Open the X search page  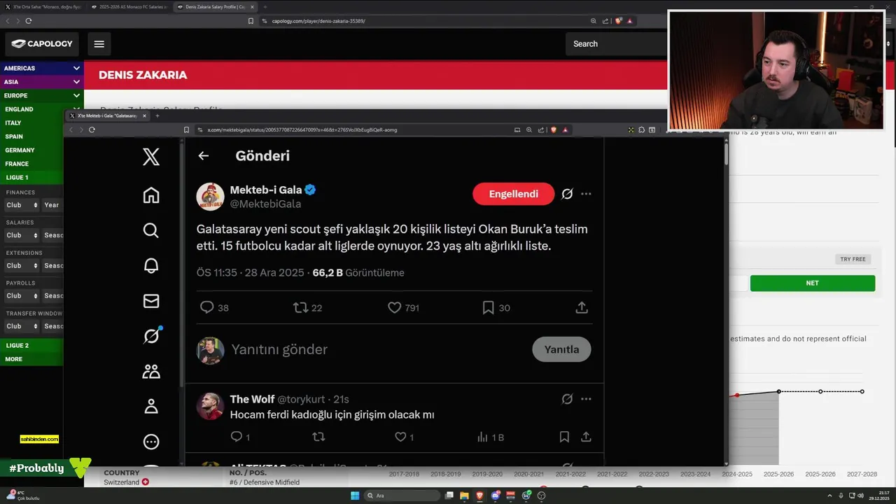point(151,230)
